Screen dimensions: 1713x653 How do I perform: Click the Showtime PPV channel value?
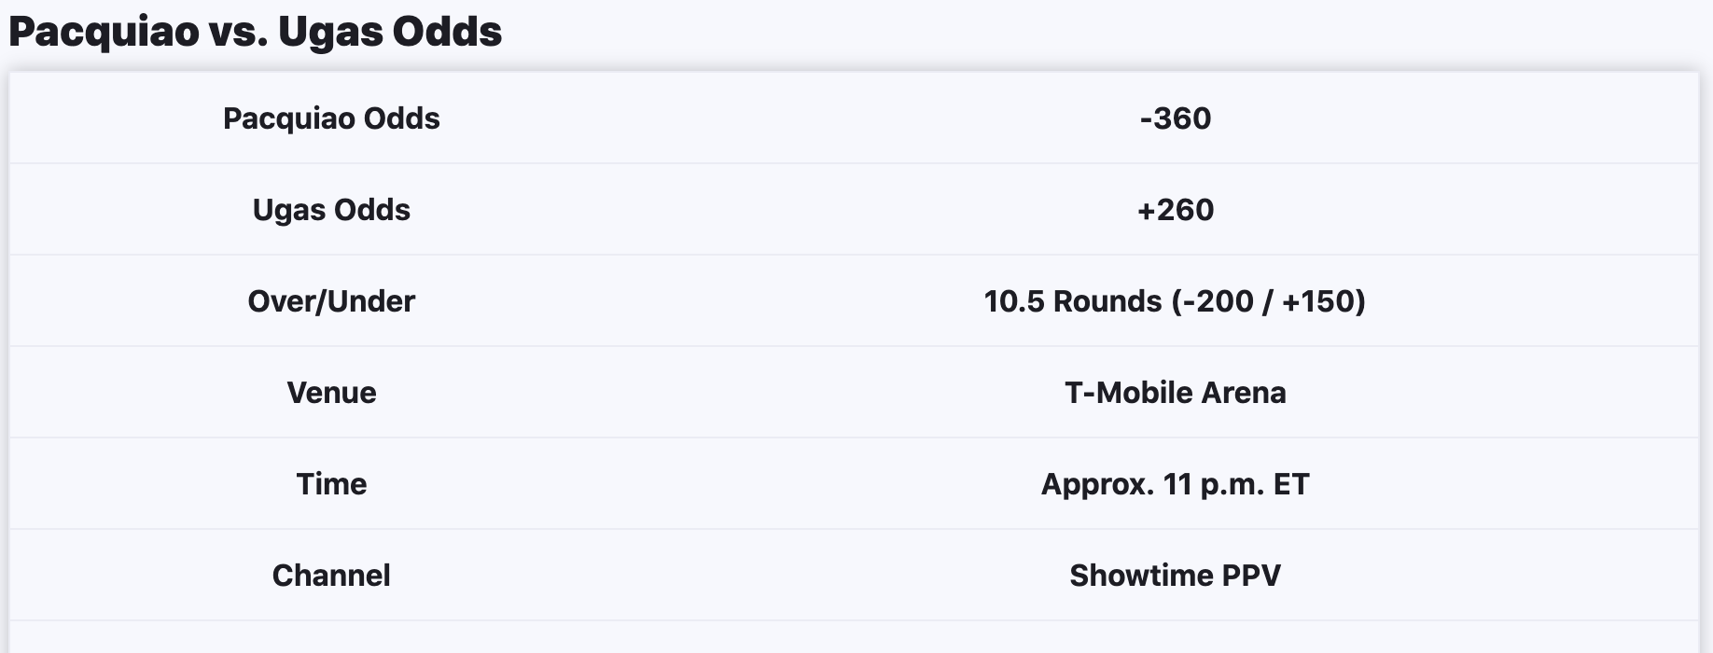1175,576
